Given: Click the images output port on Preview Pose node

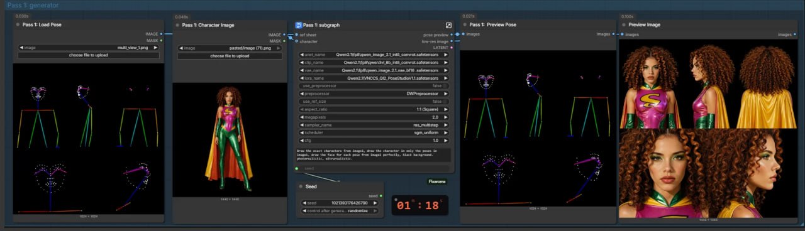Looking at the screenshot, I should (614, 34).
